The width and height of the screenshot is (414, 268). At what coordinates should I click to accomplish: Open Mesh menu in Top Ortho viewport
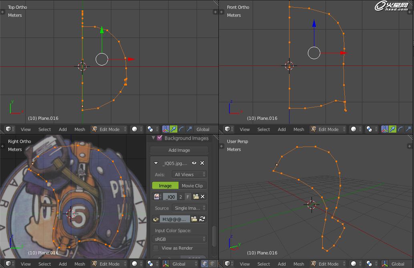[80, 129]
